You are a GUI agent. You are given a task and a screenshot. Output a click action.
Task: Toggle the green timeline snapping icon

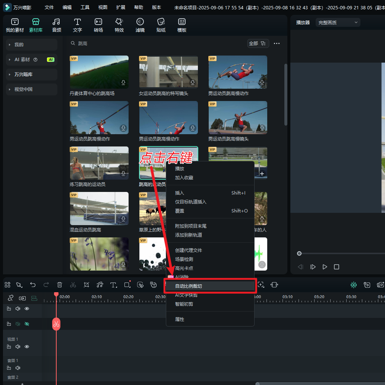(x=354, y=285)
